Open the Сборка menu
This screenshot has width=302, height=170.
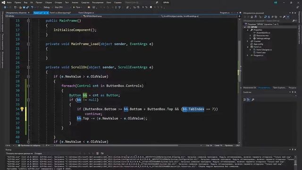pos(49,2)
